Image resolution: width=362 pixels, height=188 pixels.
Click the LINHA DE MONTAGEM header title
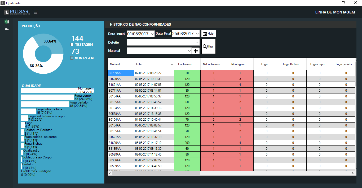coord(335,12)
